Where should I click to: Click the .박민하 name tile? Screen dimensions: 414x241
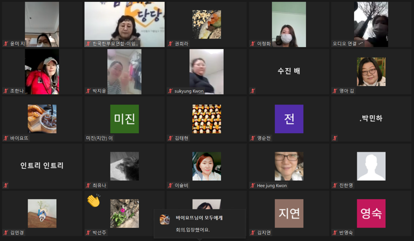pyautogui.click(x=371, y=119)
